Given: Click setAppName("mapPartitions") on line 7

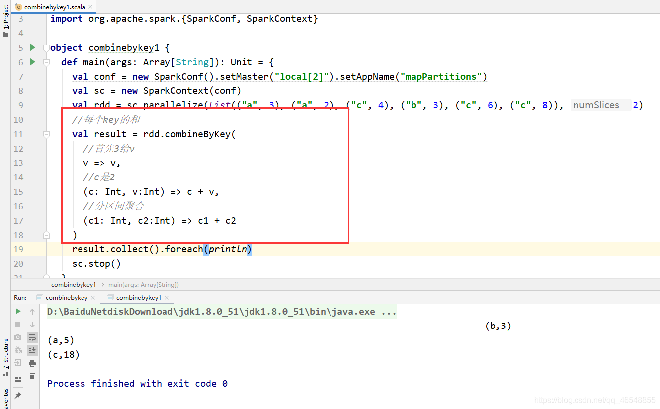Looking at the screenshot, I should (413, 77).
